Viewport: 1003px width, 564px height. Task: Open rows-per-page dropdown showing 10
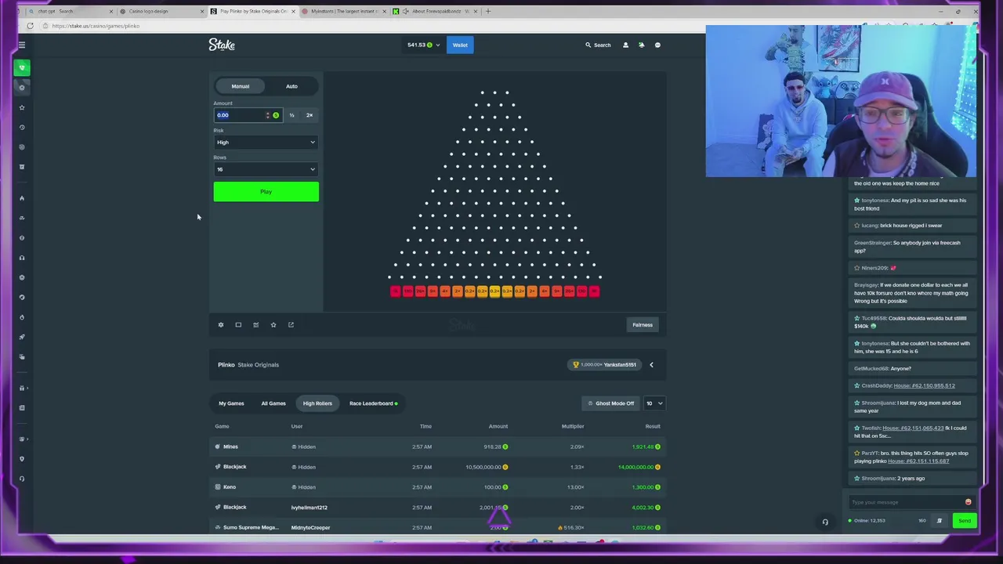(654, 403)
